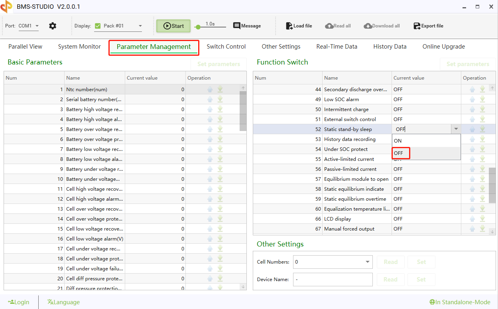The width and height of the screenshot is (498, 309).
Task: Select ON for Static stand-by sleep
Action: coord(397,141)
